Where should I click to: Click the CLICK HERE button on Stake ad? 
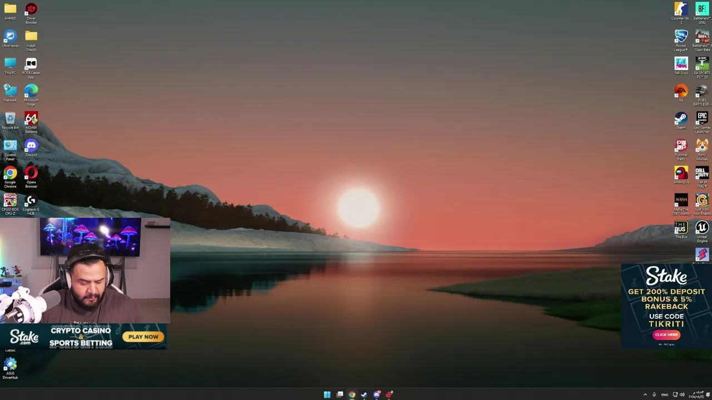[666, 334]
